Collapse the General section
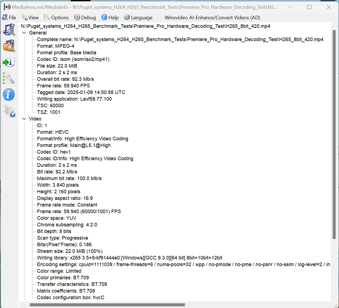 coord(24,33)
